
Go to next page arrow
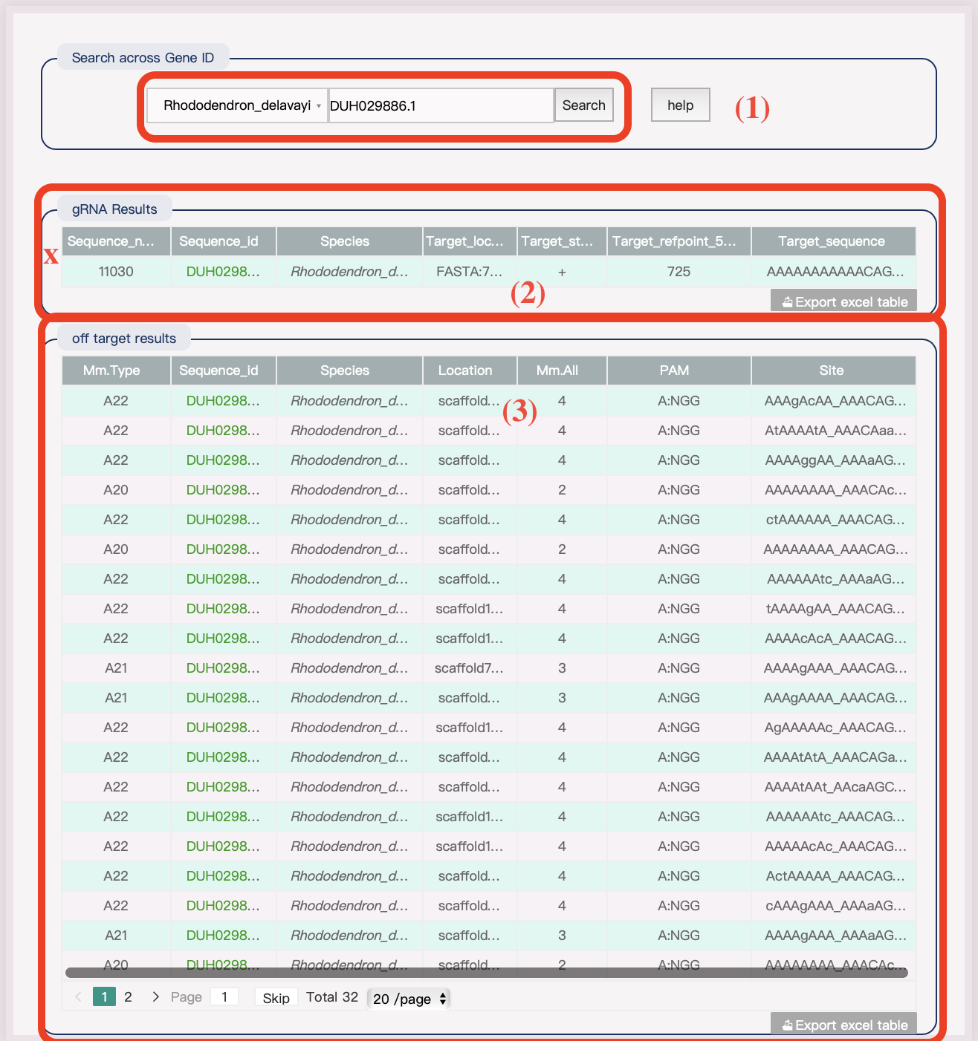(155, 997)
